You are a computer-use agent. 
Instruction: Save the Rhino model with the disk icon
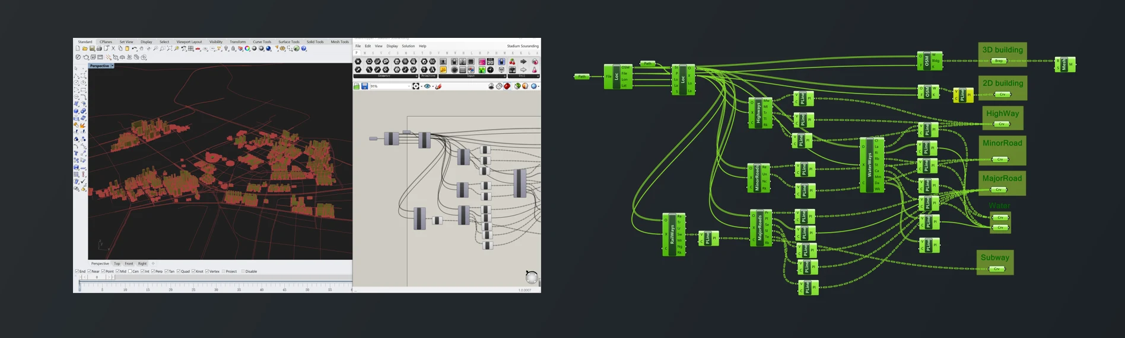[92, 49]
